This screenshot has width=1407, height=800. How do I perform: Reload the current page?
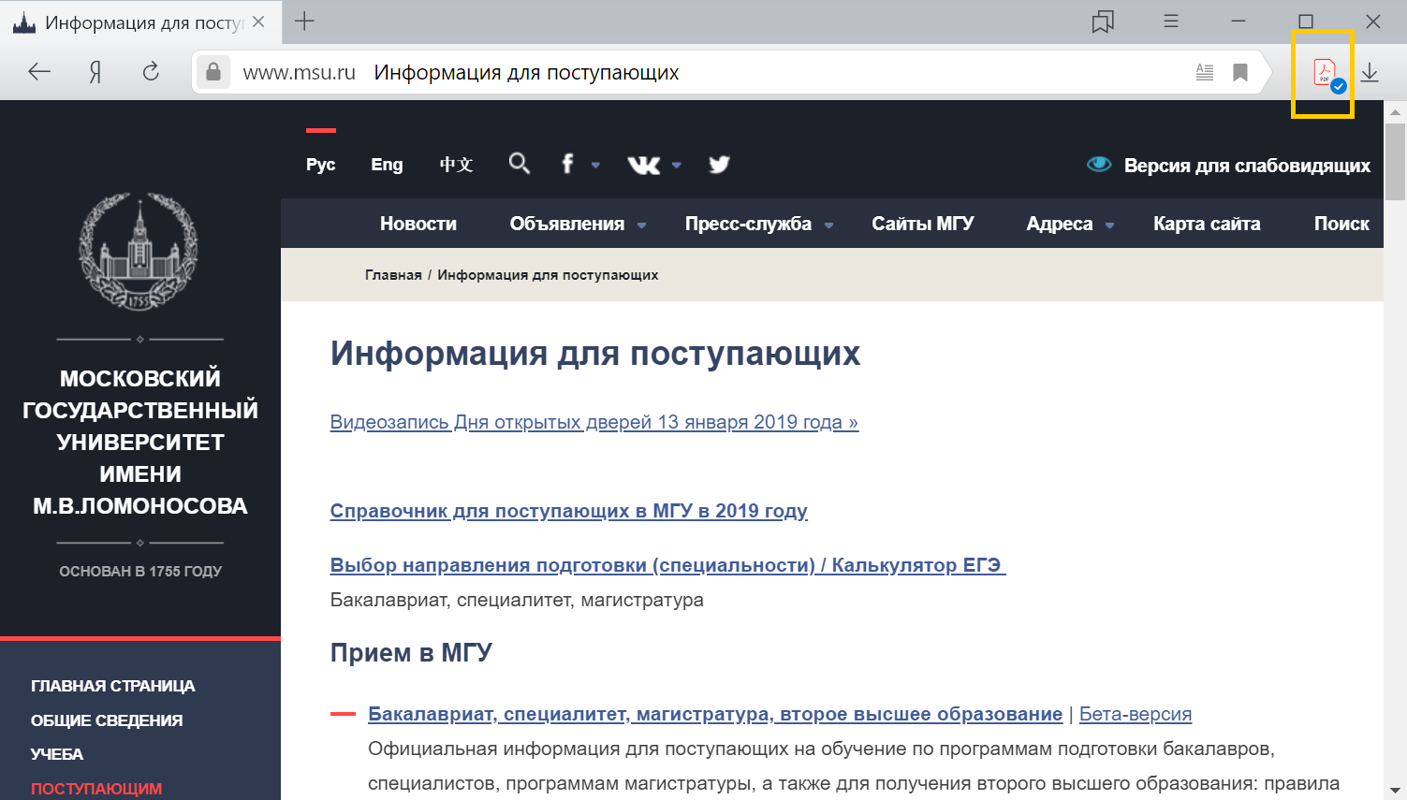[x=151, y=72]
